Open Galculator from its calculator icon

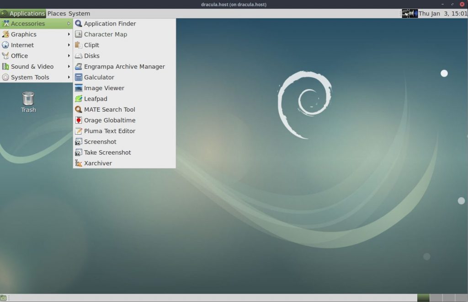pyautogui.click(x=79, y=77)
